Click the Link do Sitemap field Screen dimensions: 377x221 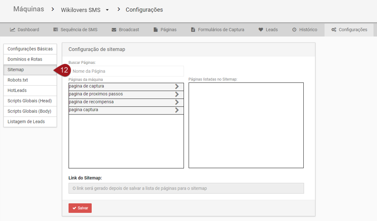click(186, 188)
